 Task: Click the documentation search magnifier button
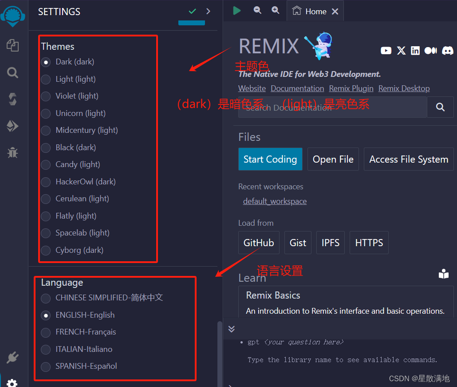pos(440,107)
